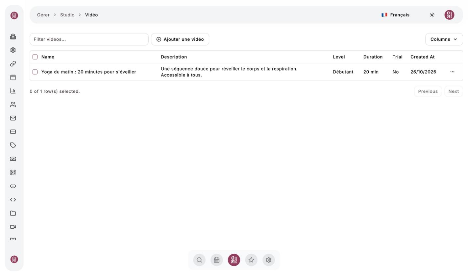468x276 pixels.
Task: Click the Previous pagination button
Action: click(428, 91)
